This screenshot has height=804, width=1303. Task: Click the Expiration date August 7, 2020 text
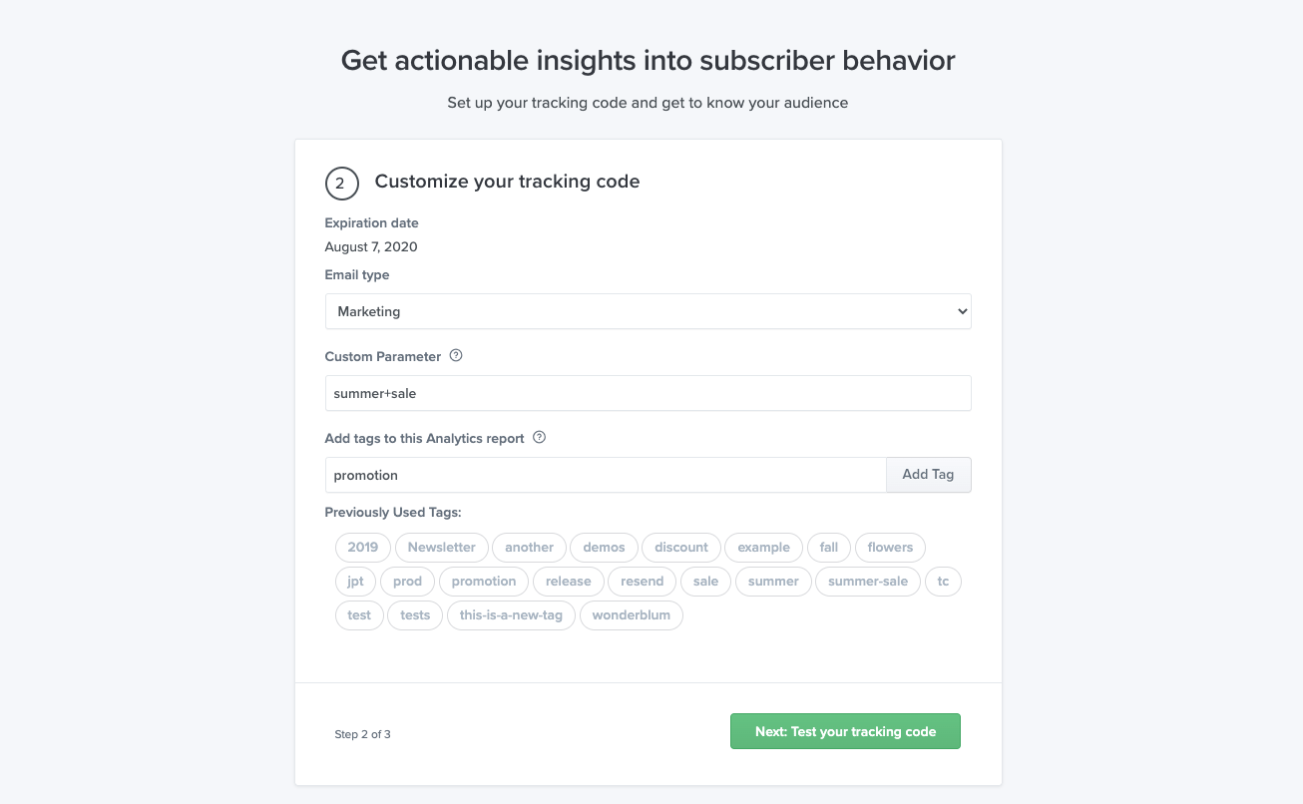coord(370,246)
